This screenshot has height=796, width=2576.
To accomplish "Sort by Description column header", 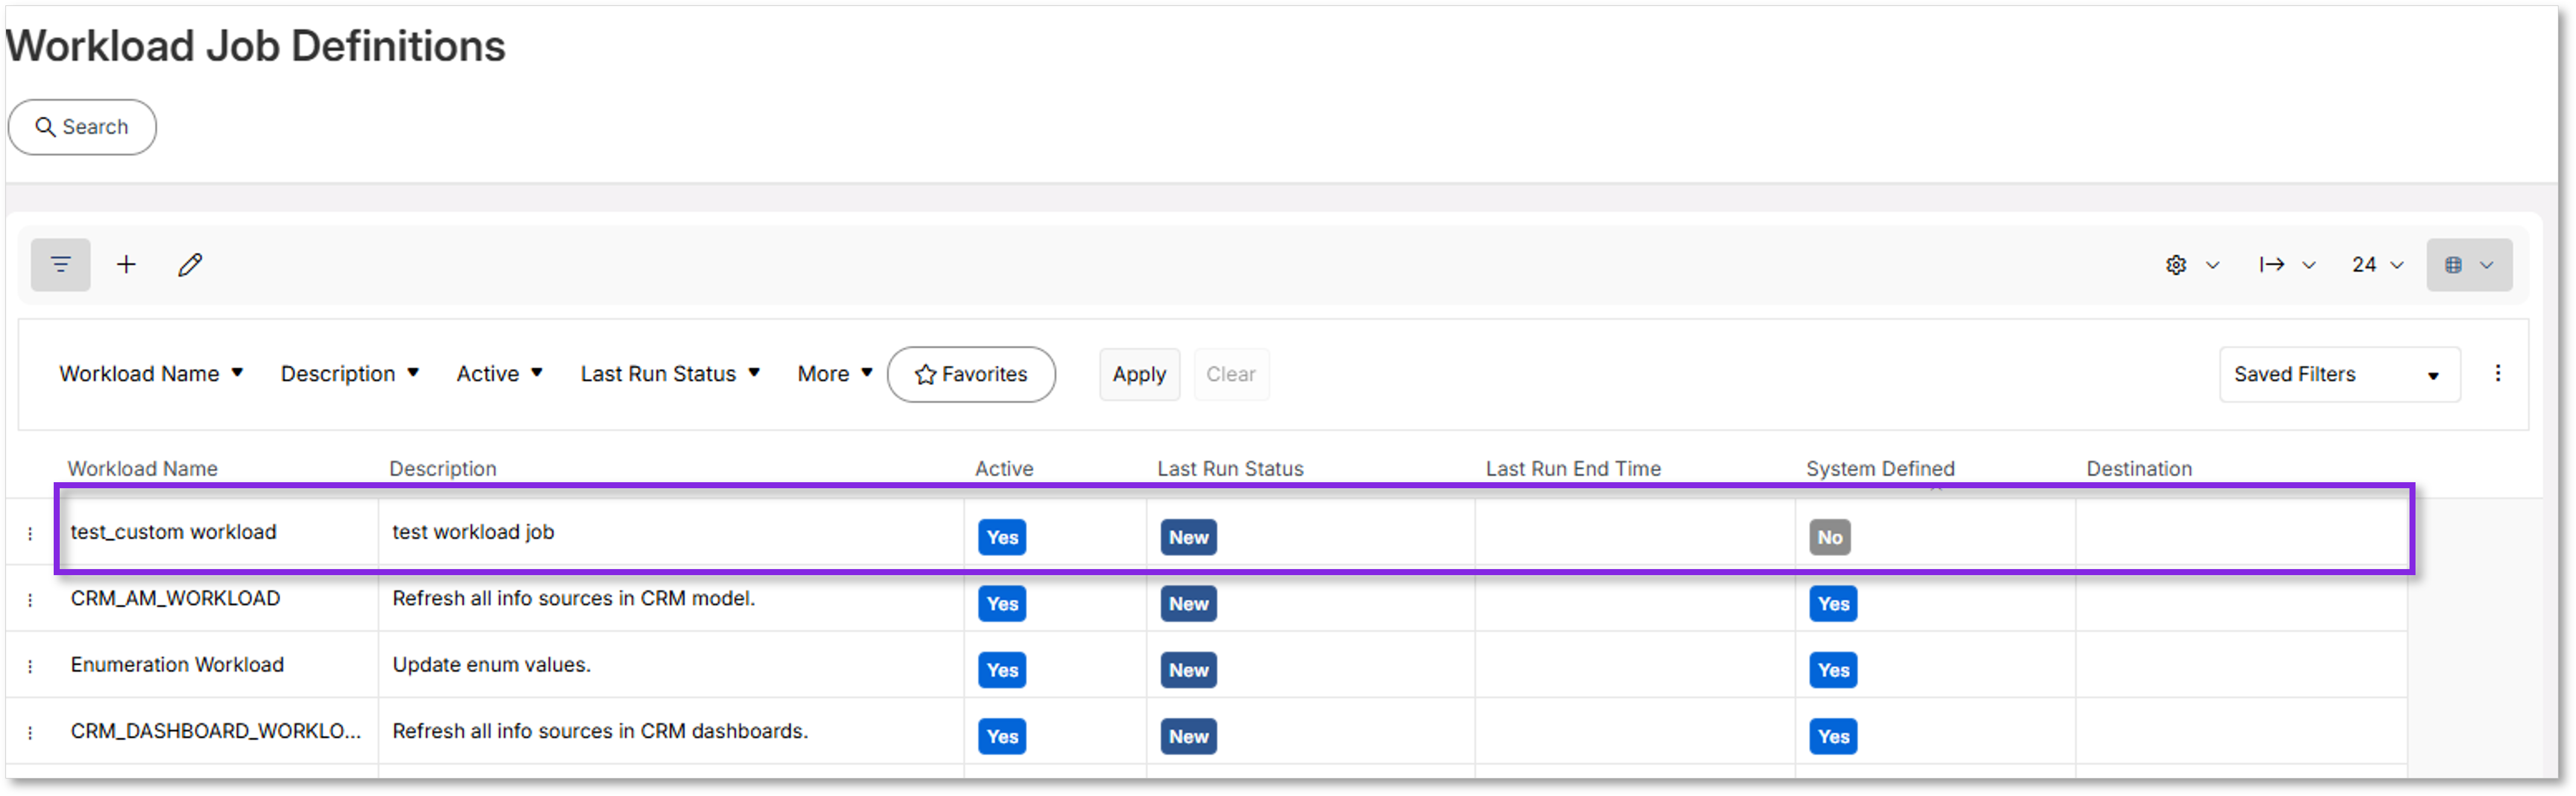I will (442, 469).
